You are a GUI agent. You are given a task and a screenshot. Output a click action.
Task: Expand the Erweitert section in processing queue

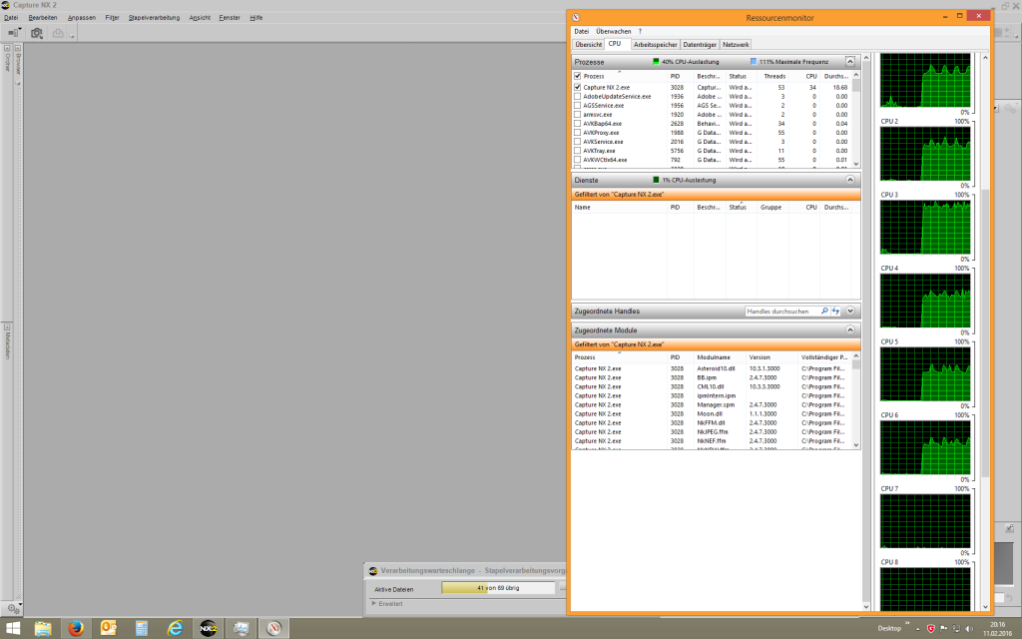click(x=373, y=604)
